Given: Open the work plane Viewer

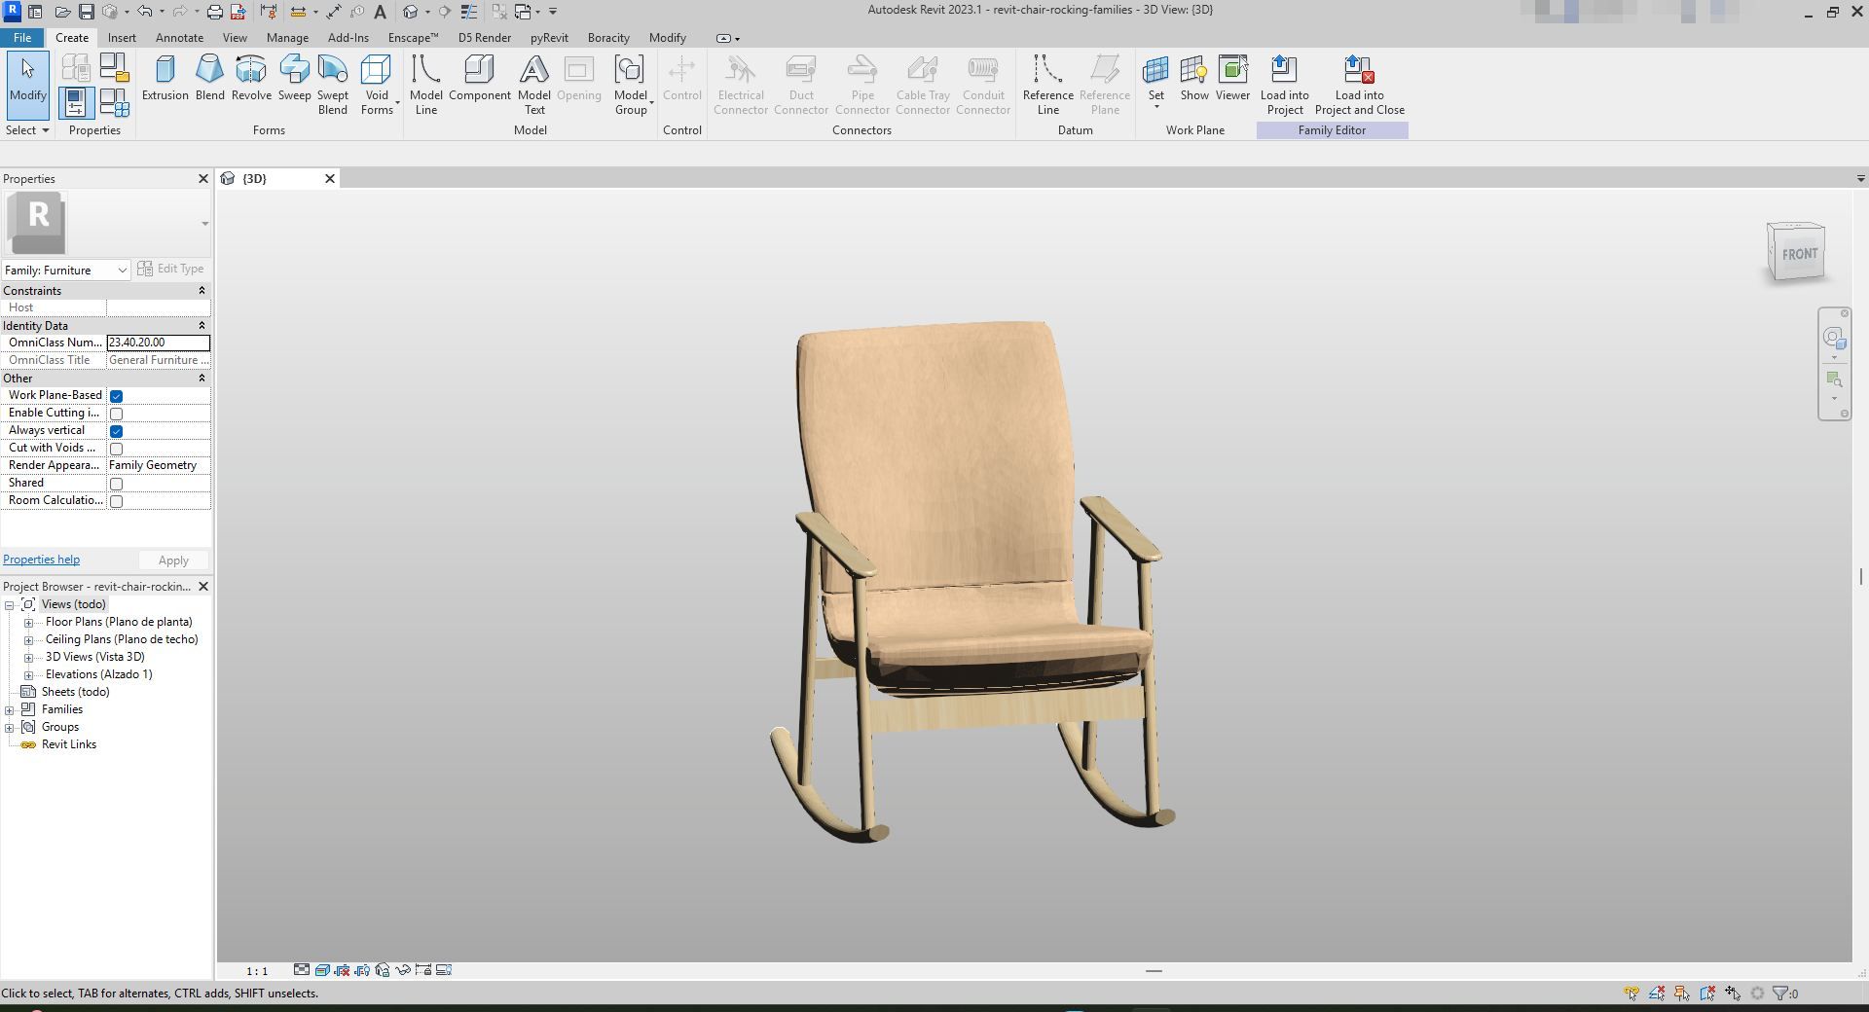Looking at the screenshot, I should pyautogui.click(x=1232, y=78).
